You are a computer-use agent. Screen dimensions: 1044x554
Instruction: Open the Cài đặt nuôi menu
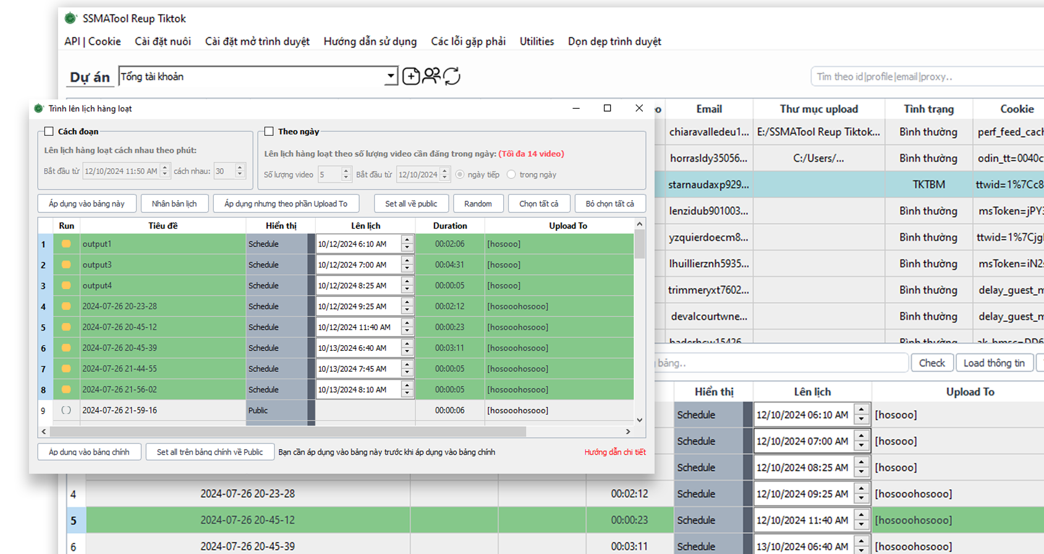coord(163,41)
